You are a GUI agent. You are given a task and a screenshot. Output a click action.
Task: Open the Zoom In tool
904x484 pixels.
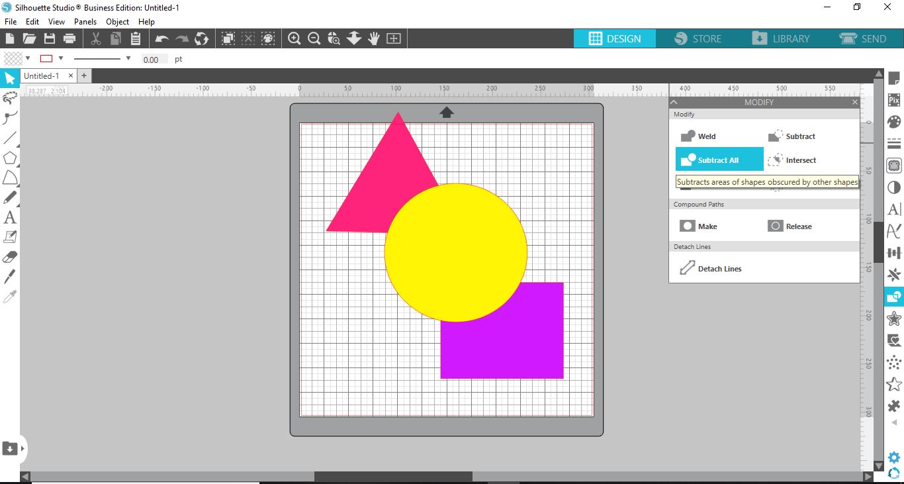pos(294,38)
